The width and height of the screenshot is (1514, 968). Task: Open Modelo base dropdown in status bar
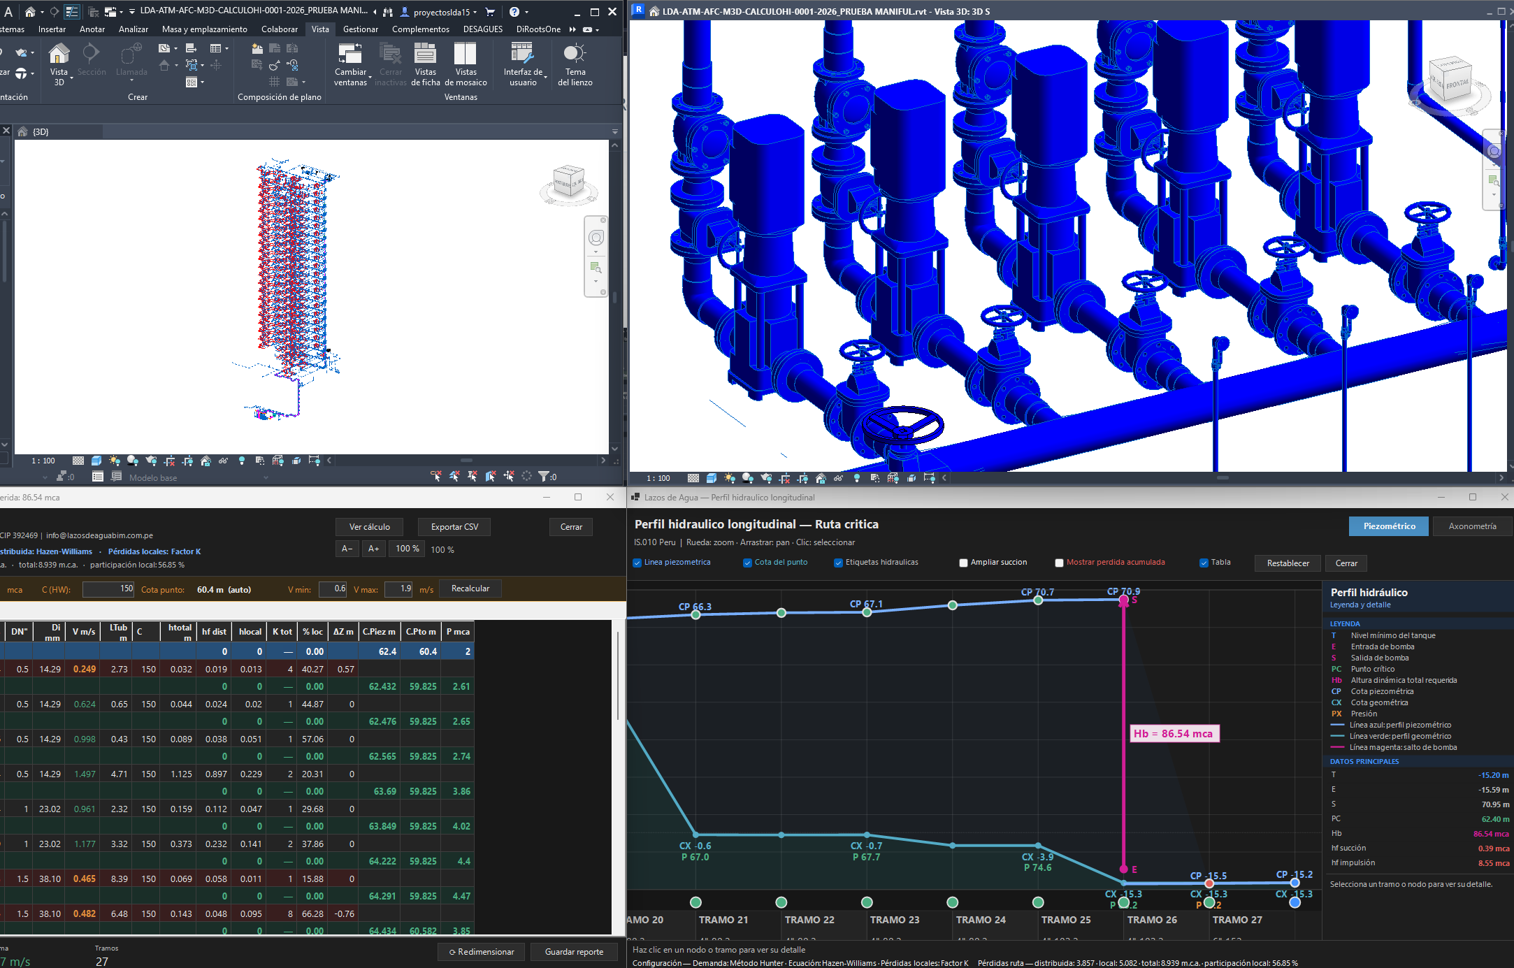[x=266, y=478]
